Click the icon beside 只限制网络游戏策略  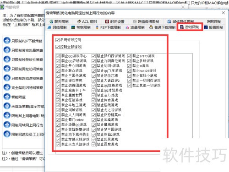(x=7, y=78)
